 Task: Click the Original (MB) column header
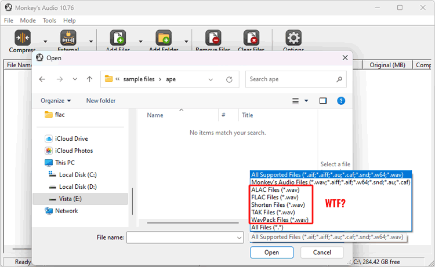tap(387, 65)
